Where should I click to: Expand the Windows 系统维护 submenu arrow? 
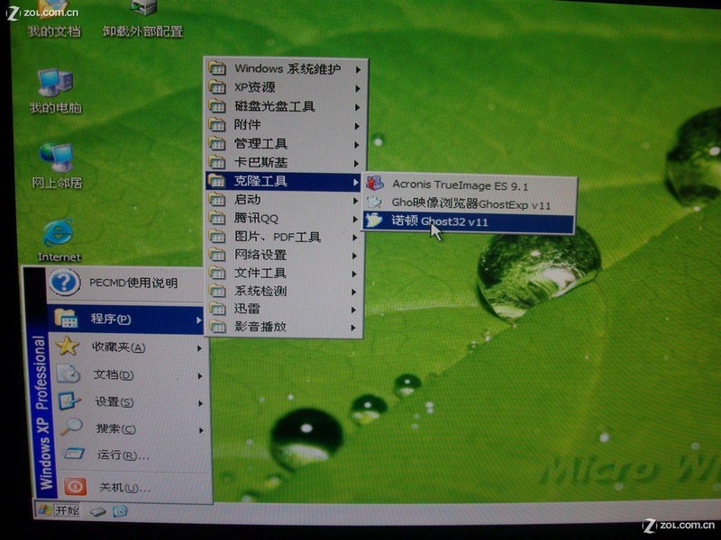358,70
